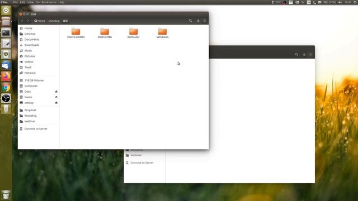
Task: Go forward using the right arrow button
Action: tap(28, 21)
